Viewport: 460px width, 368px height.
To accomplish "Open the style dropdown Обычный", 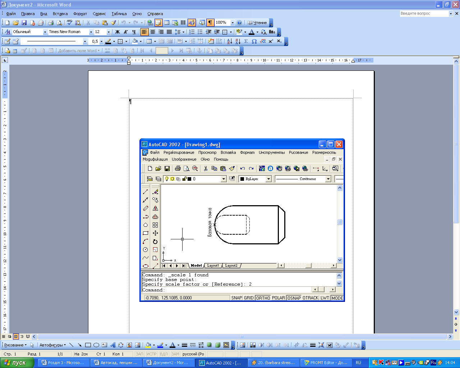I will (x=45, y=32).
